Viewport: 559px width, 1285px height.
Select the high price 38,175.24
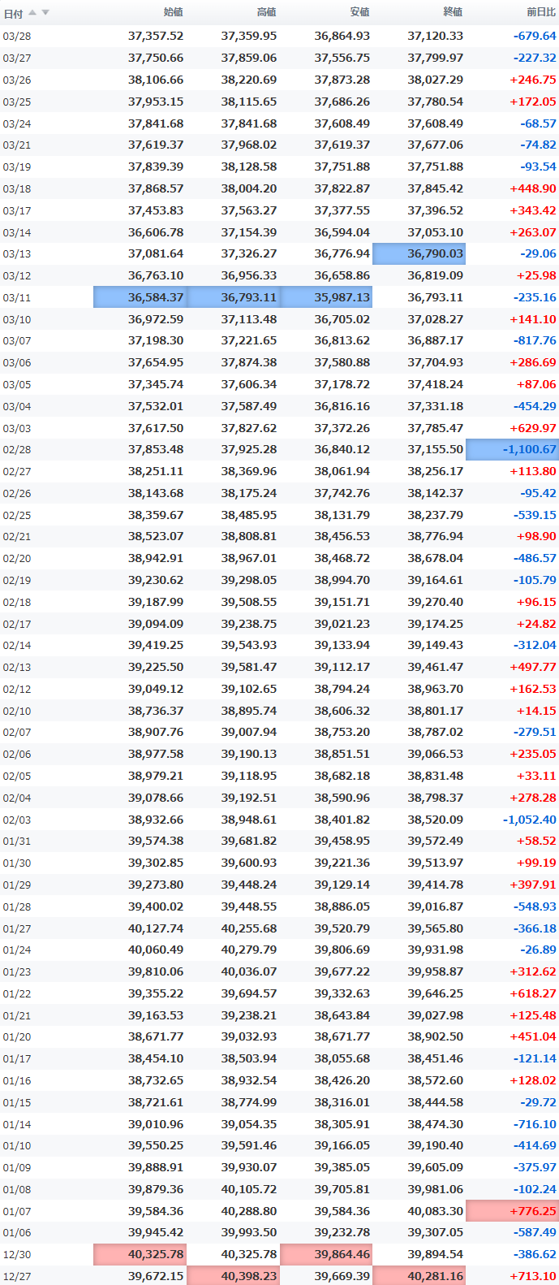point(249,493)
